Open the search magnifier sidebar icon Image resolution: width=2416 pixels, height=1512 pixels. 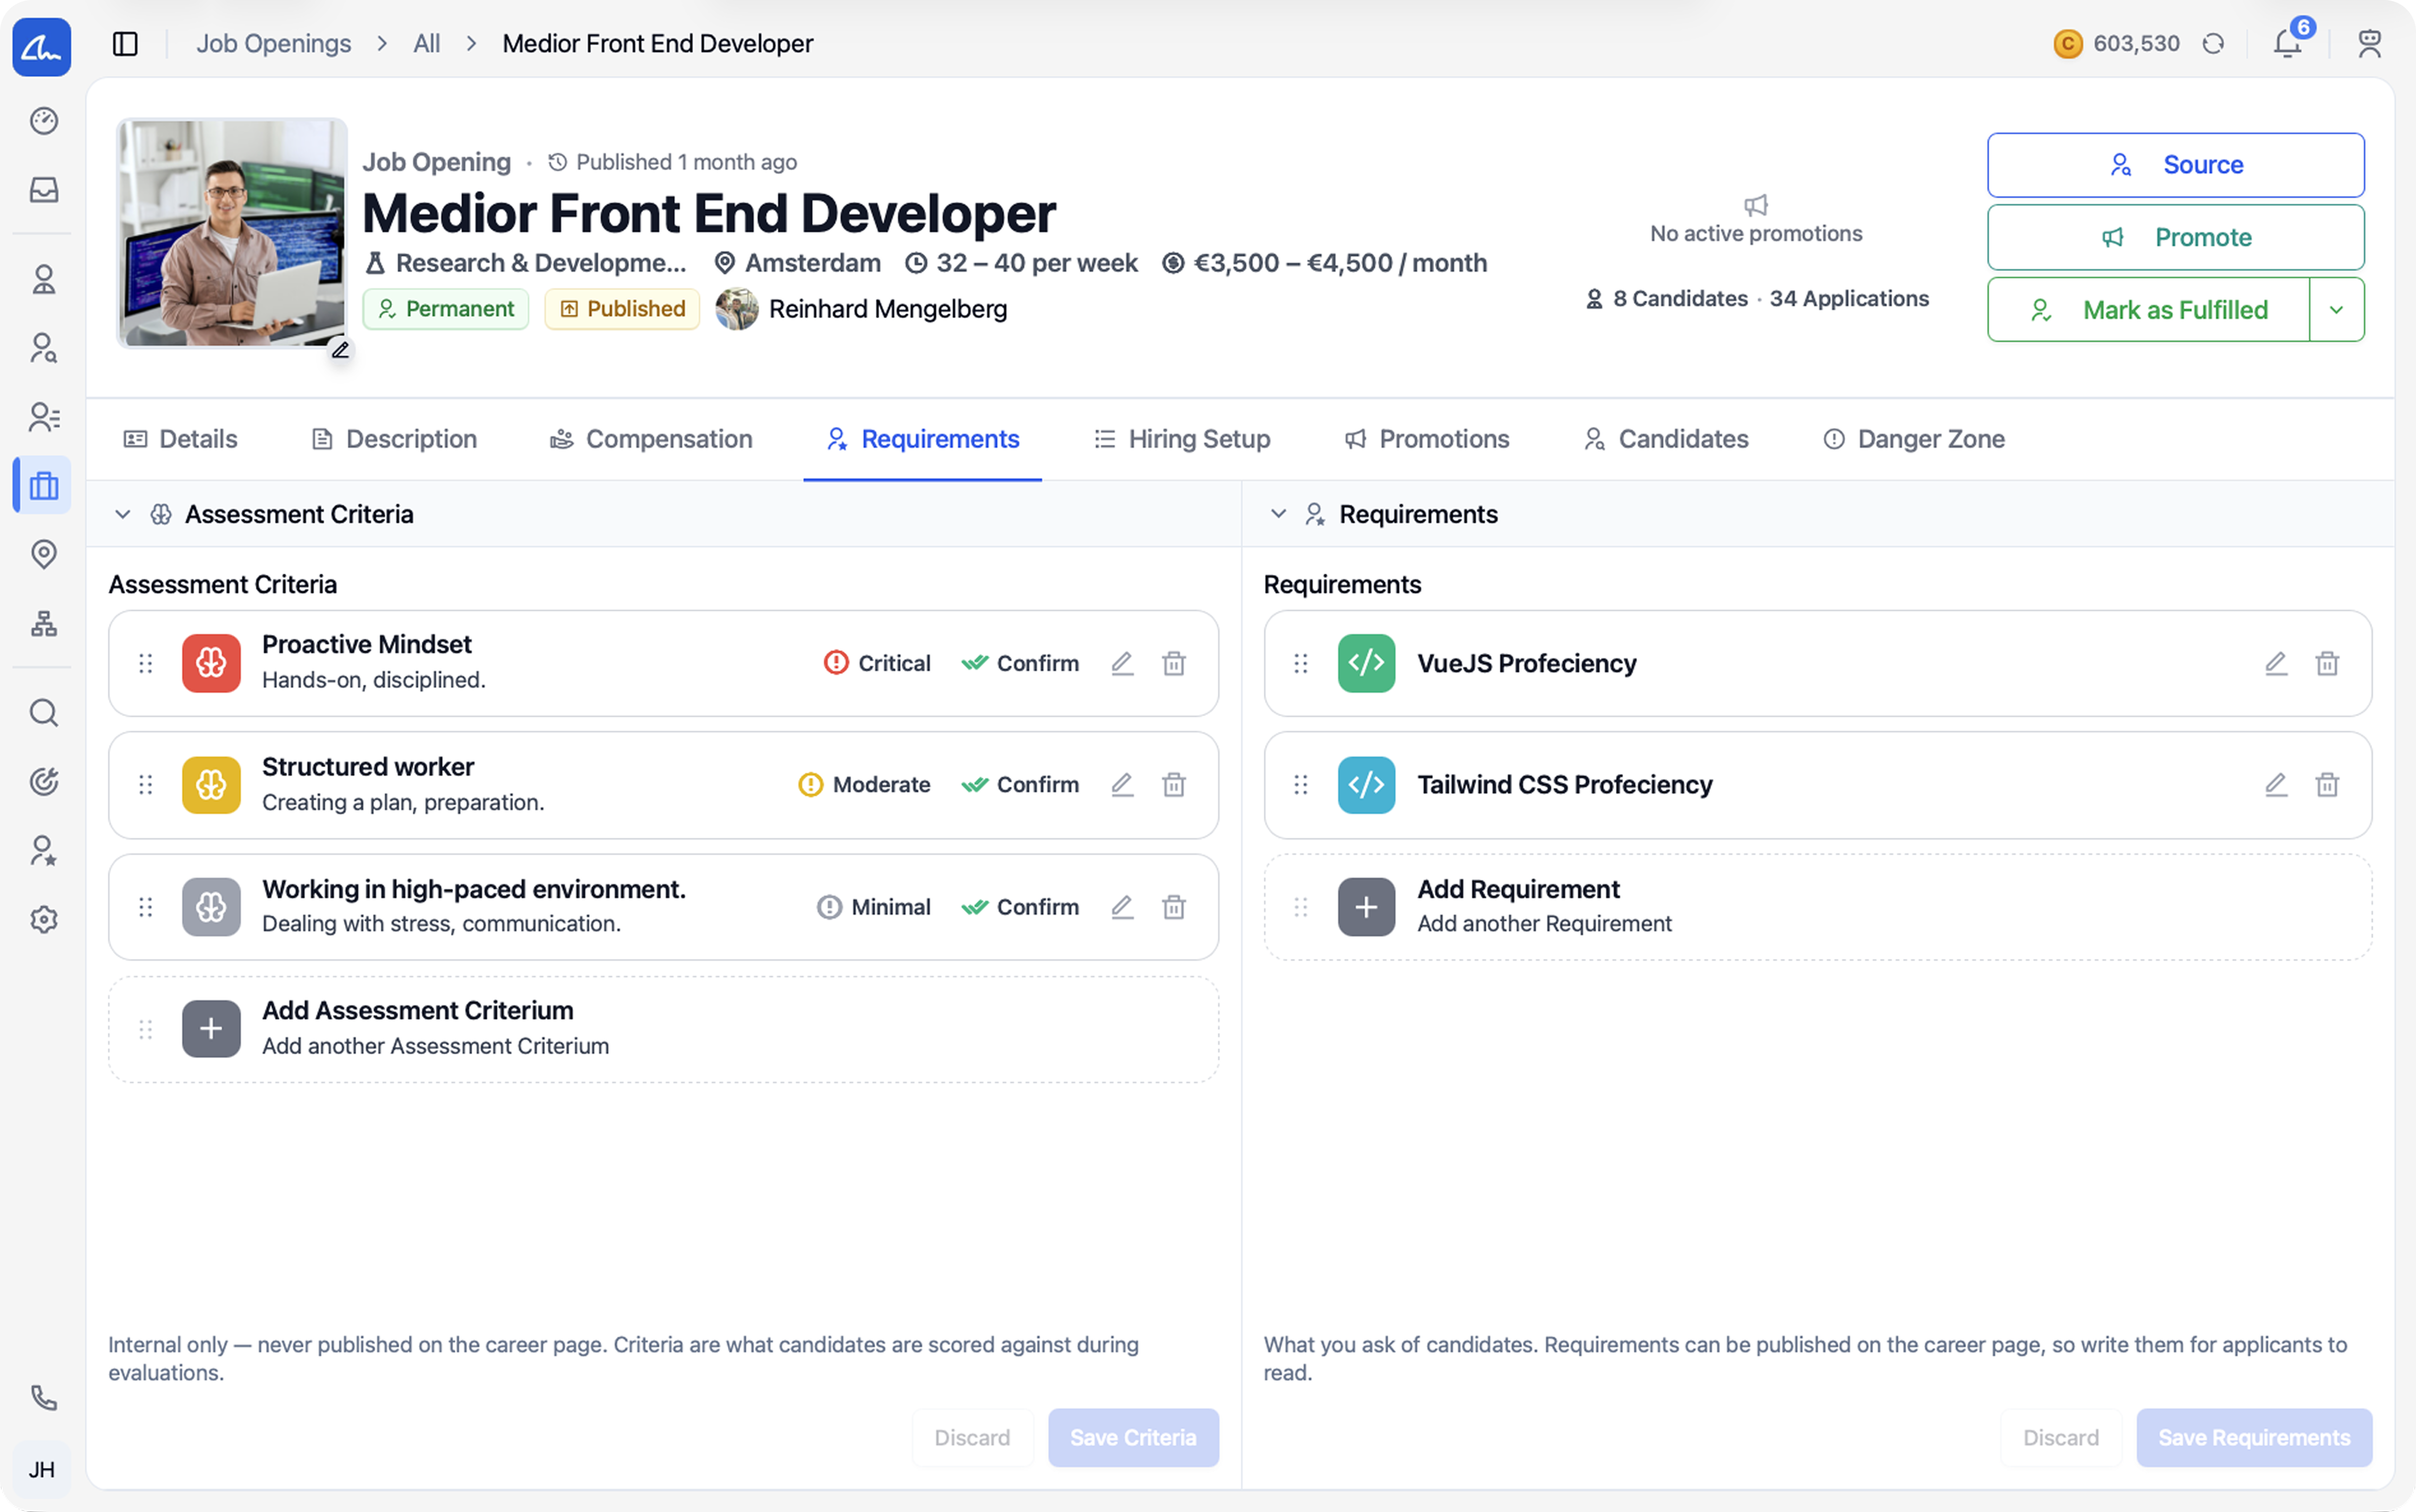[44, 713]
